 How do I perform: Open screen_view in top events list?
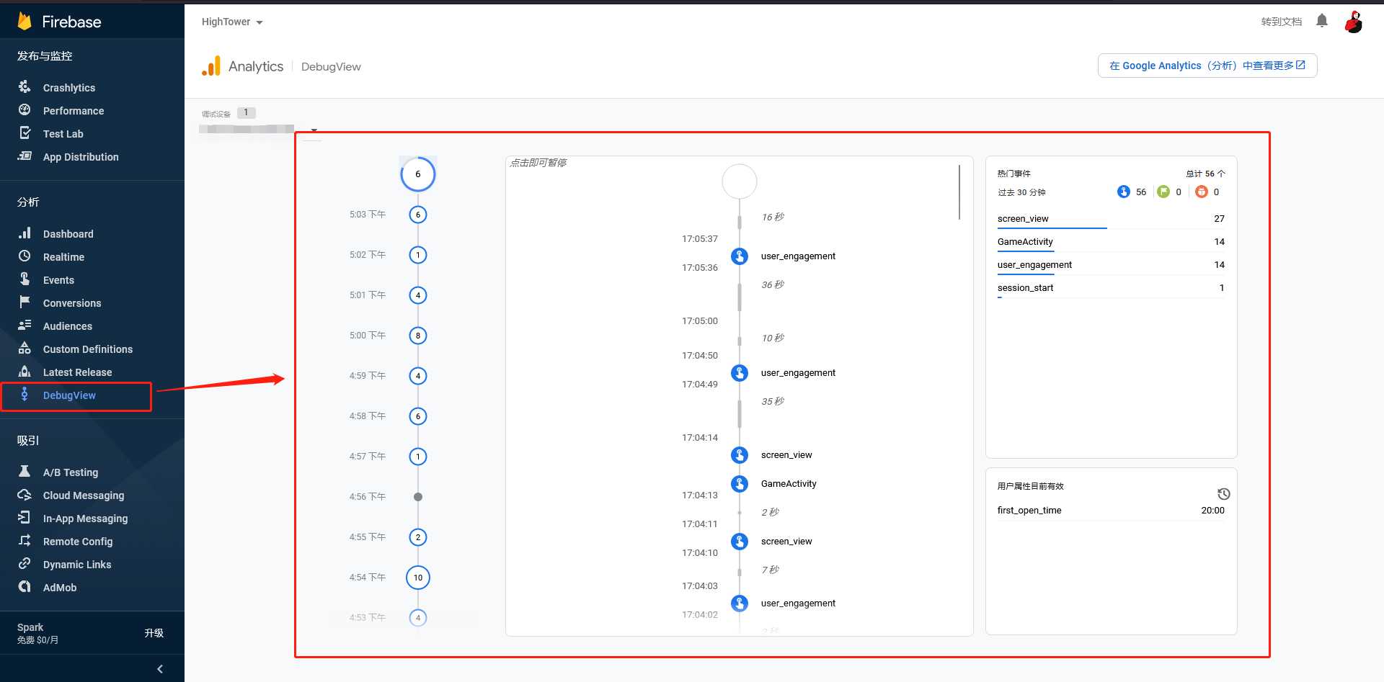click(1111, 219)
